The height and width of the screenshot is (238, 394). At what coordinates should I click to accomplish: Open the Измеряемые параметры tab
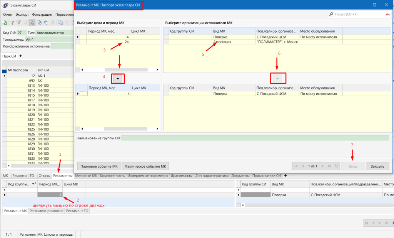[147, 175]
